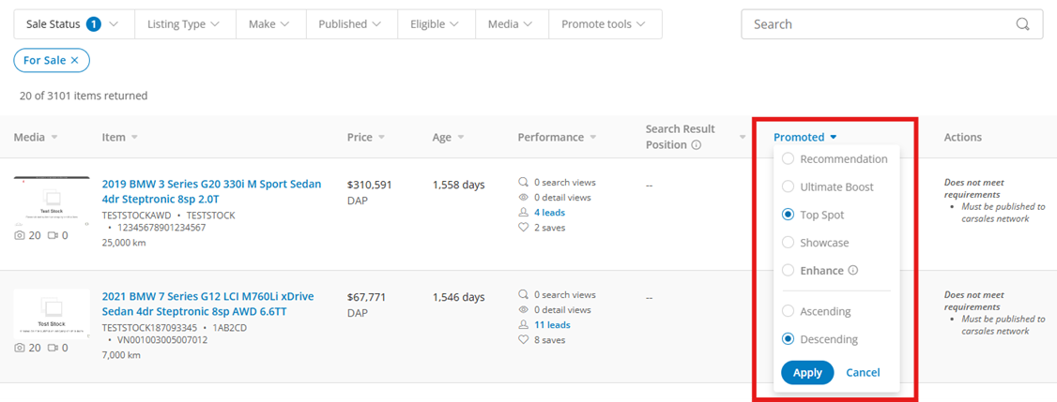
Task: Select the Showcase option in Promoted menu
Action: [789, 243]
